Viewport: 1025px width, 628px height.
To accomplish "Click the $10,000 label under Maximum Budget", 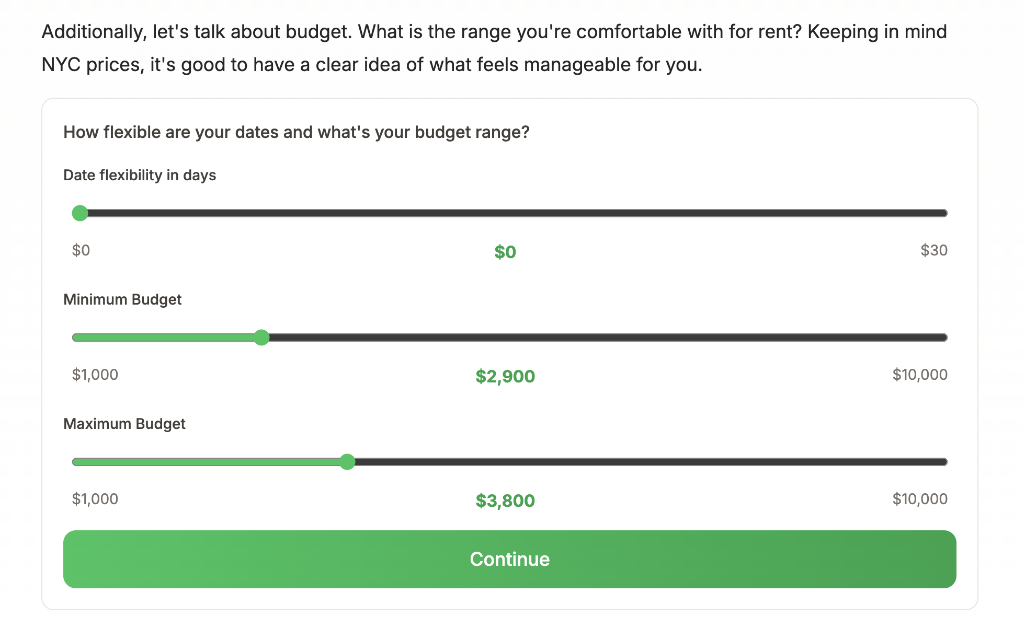I will 920,499.
